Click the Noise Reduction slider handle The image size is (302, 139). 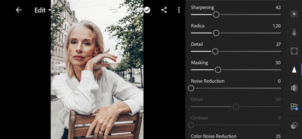click(x=191, y=88)
